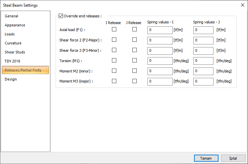
Task: Check J Release for Shear force 2
Action: pos(135,40)
